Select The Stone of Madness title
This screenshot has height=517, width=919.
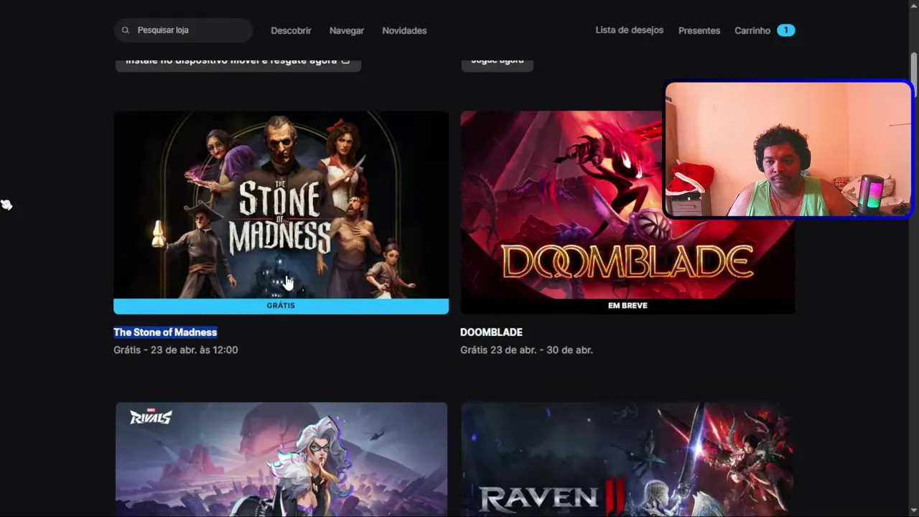pyautogui.click(x=165, y=332)
